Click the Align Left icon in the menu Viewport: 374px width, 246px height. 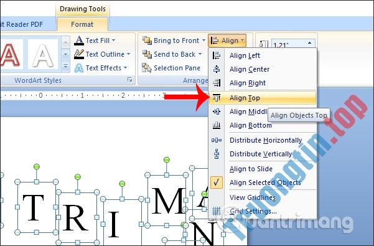217,55
